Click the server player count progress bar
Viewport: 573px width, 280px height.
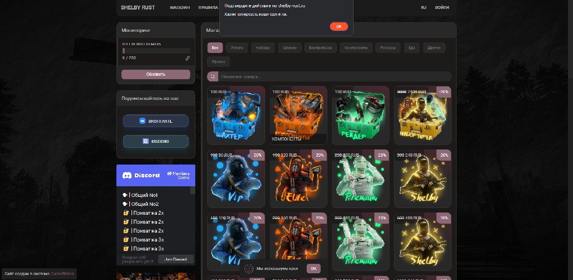(156, 51)
